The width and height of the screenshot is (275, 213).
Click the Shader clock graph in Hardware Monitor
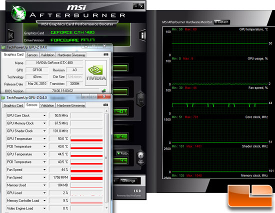(x=220, y=160)
